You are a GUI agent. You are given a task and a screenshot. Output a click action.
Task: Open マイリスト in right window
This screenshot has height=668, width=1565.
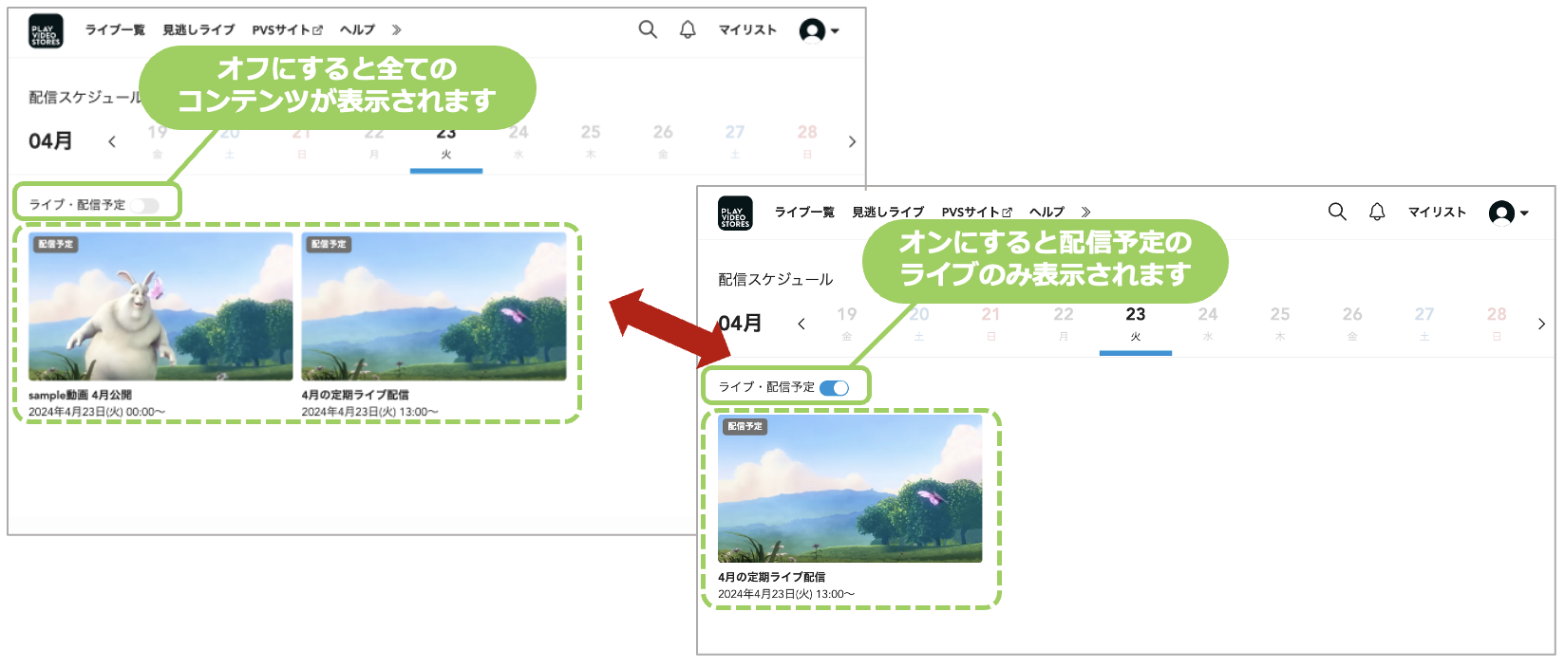coord(1437,213)
